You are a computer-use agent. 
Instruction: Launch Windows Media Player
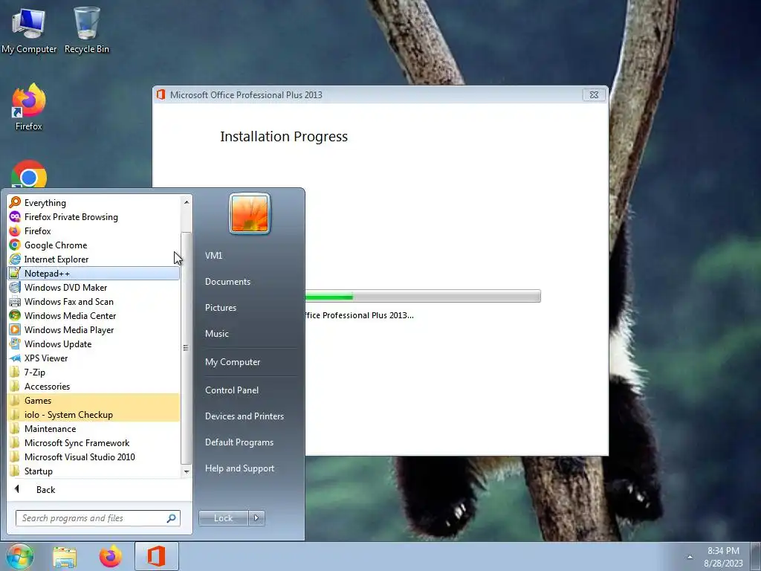94,329
